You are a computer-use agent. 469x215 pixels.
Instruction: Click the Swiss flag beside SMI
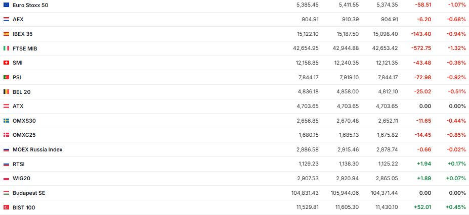pos(6,63)
